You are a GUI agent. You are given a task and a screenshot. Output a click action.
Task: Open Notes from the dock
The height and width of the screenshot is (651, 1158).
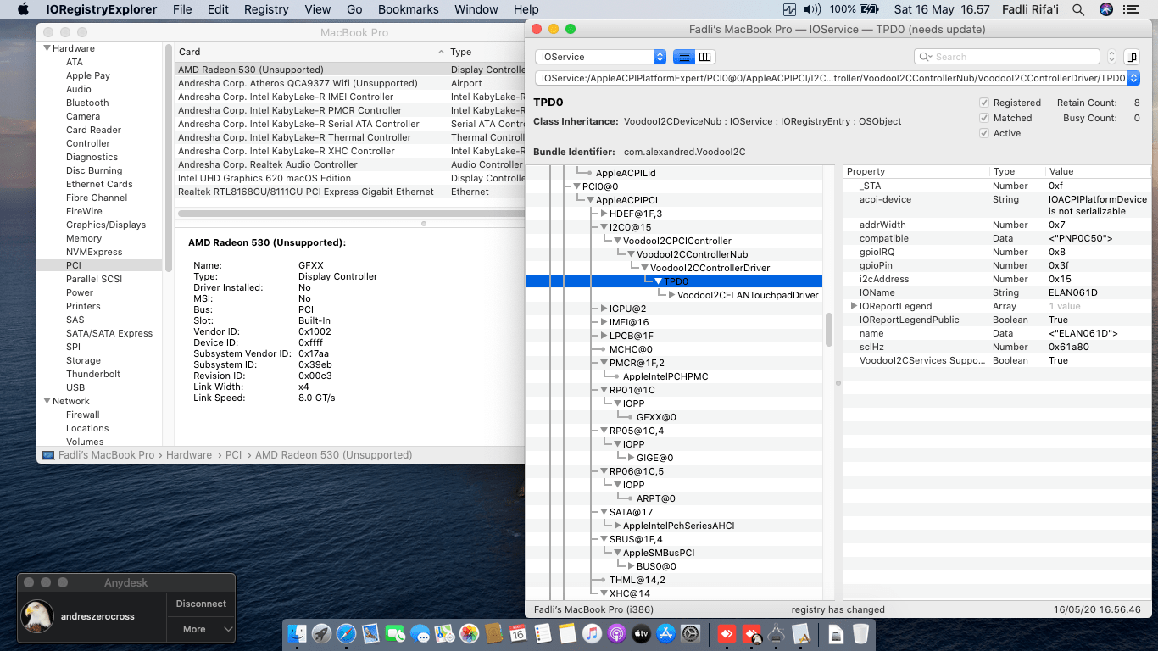click(567, 633)
